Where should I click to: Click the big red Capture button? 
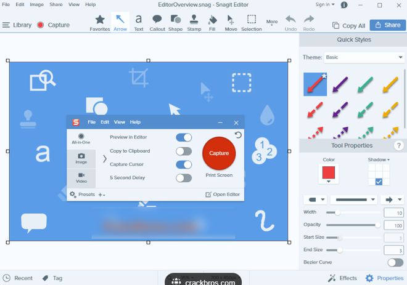[219, 153]
